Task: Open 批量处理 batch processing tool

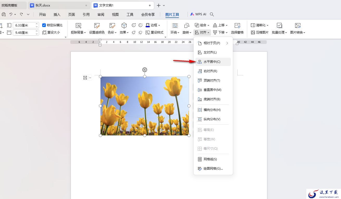Action: [x=279, y=25]
